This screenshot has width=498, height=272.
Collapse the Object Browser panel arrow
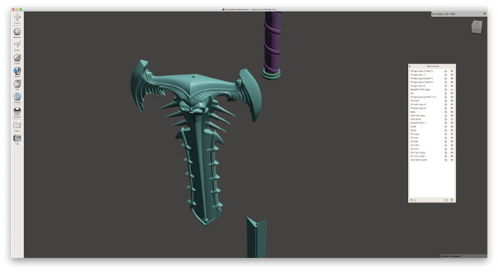[409, 67]
